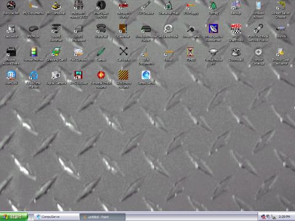Open the Address Book shortcut
The width and height of the screenshot is (295, 221).
tap(168, 29)
